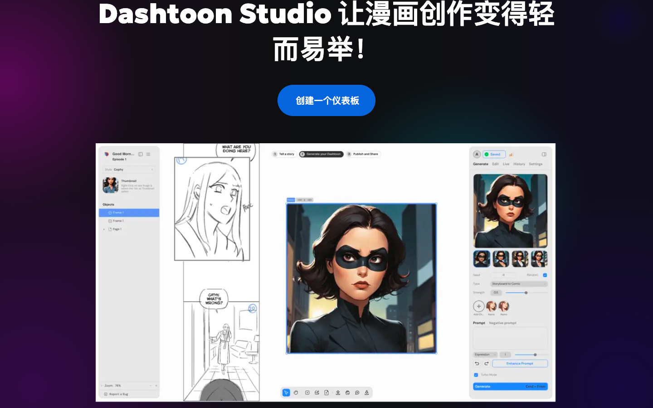Select the Page 1 object row

[x=129, y=229]
